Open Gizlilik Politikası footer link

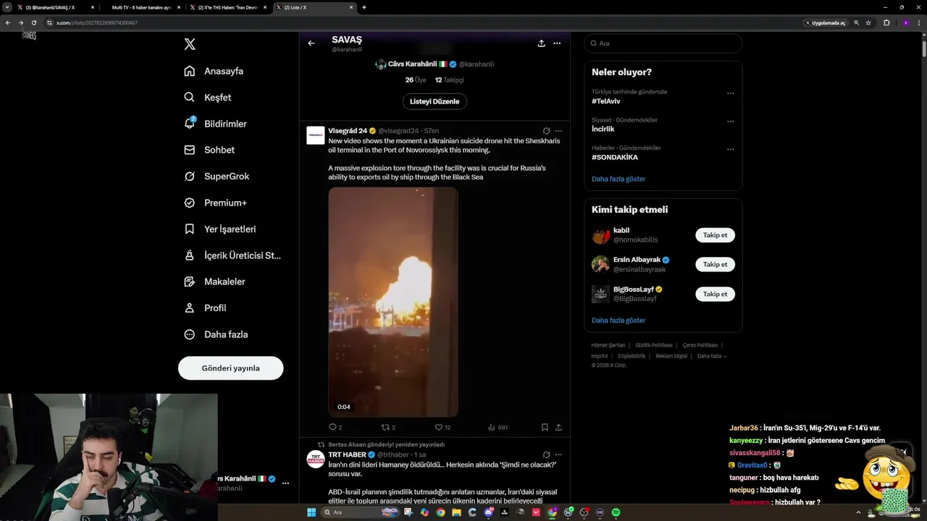(654, 345)
